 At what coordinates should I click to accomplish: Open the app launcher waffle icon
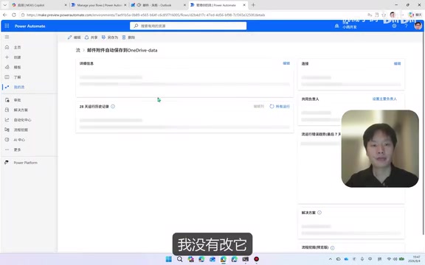[7, 26]
